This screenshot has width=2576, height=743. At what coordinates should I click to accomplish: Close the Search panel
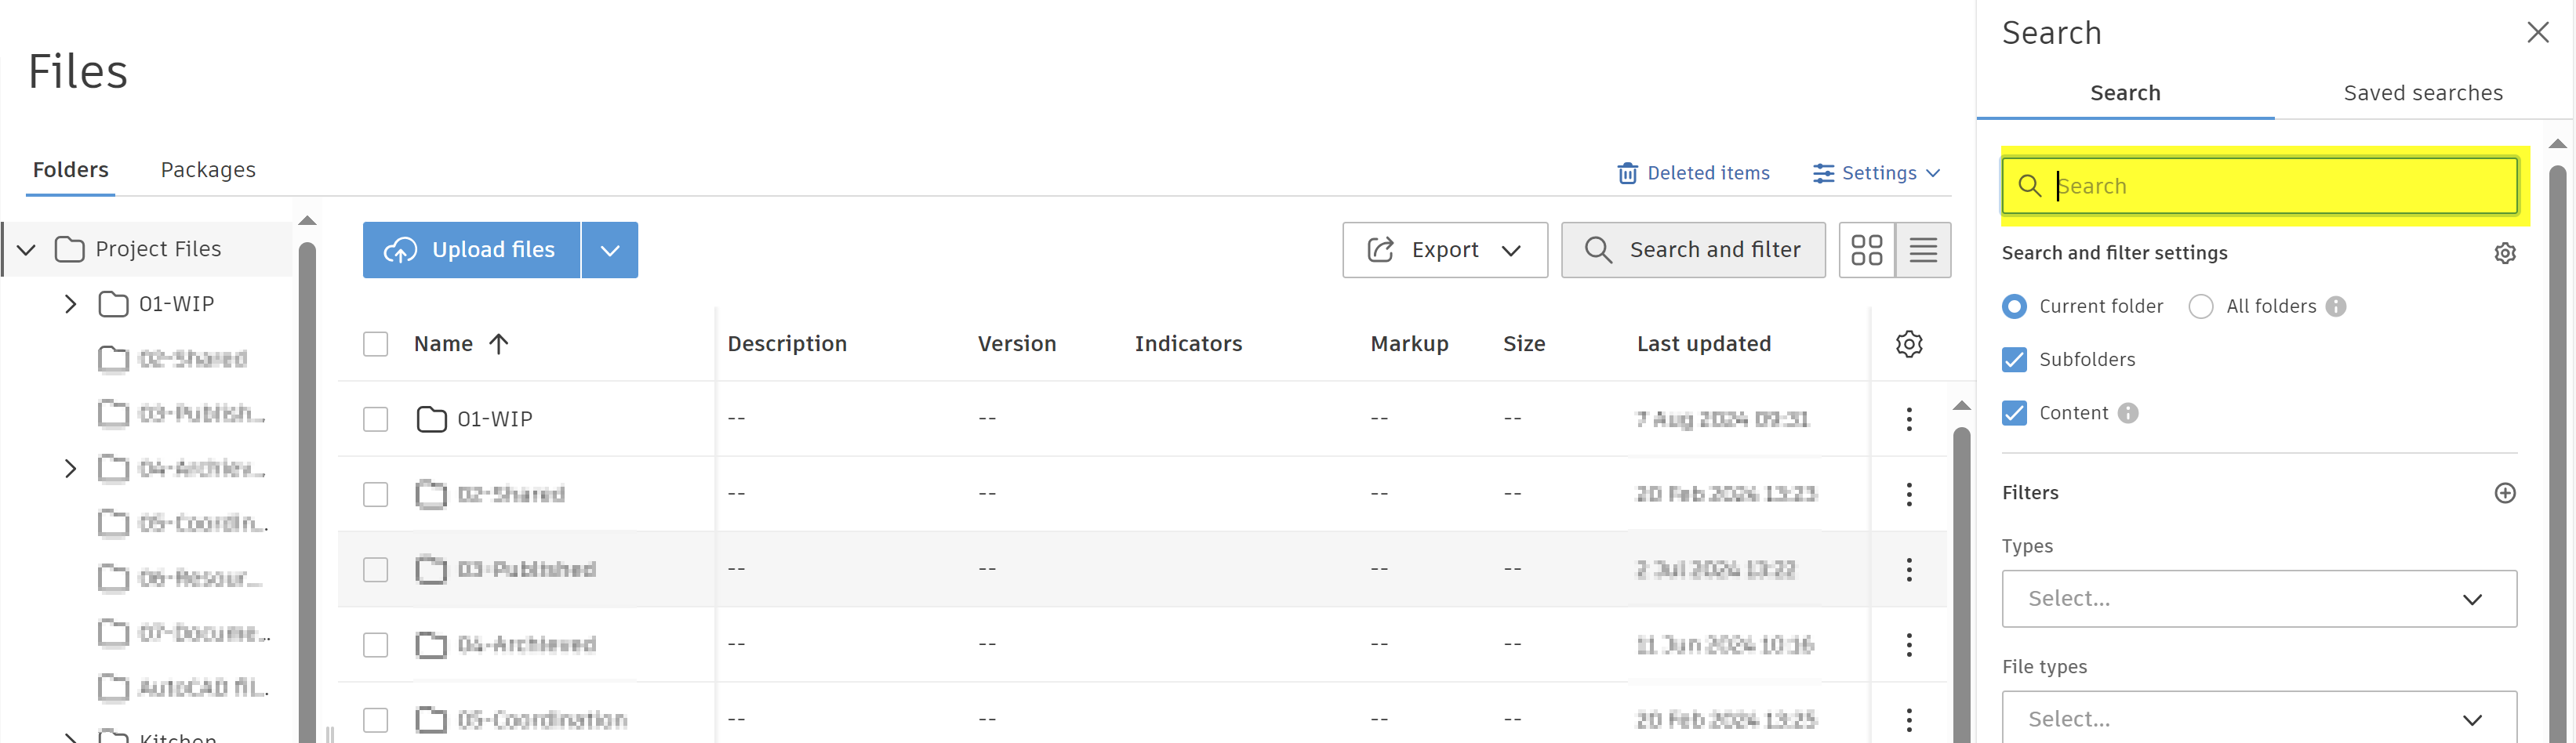2537,33
